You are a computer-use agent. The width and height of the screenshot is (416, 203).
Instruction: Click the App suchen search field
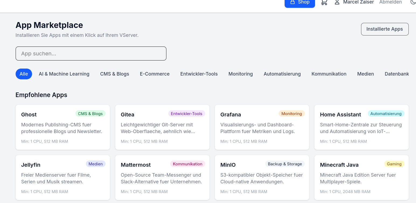tap(91, 53)
